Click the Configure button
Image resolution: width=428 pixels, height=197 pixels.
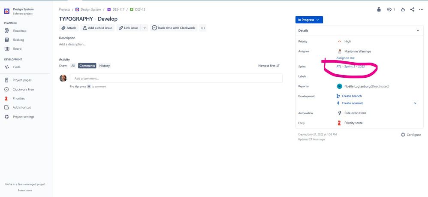411,135
